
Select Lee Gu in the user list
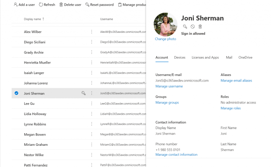(x=29, y=103)
